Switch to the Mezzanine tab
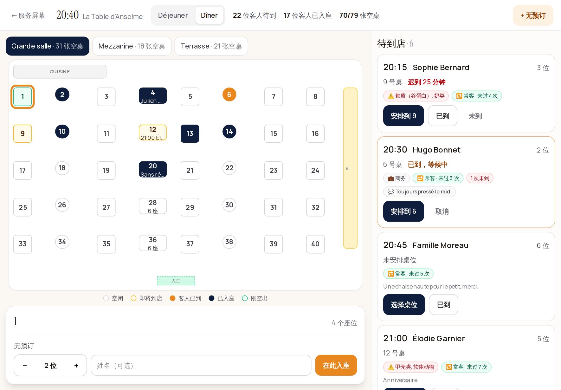Image resolution: width=561 pixels, height=390 pixels. tap(132, 46)
